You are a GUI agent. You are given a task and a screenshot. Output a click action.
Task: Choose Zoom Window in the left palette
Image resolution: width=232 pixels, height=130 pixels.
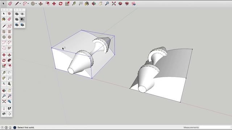[x=9, y=96]
